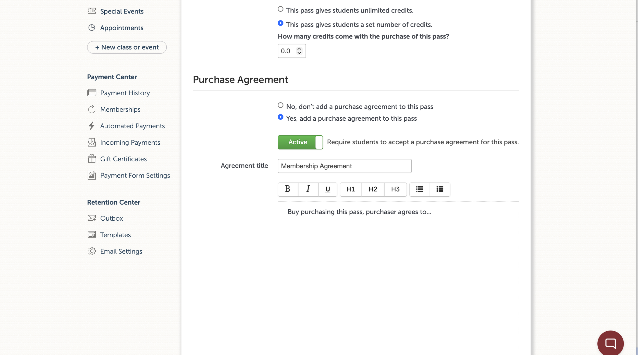Screen dimensions: 638x355
Task: Select set number of credits option
Action: coord(280,23)
